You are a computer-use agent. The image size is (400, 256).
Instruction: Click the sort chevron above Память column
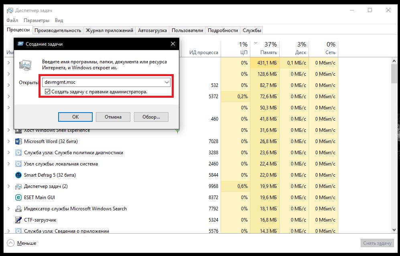coord(256,43)
